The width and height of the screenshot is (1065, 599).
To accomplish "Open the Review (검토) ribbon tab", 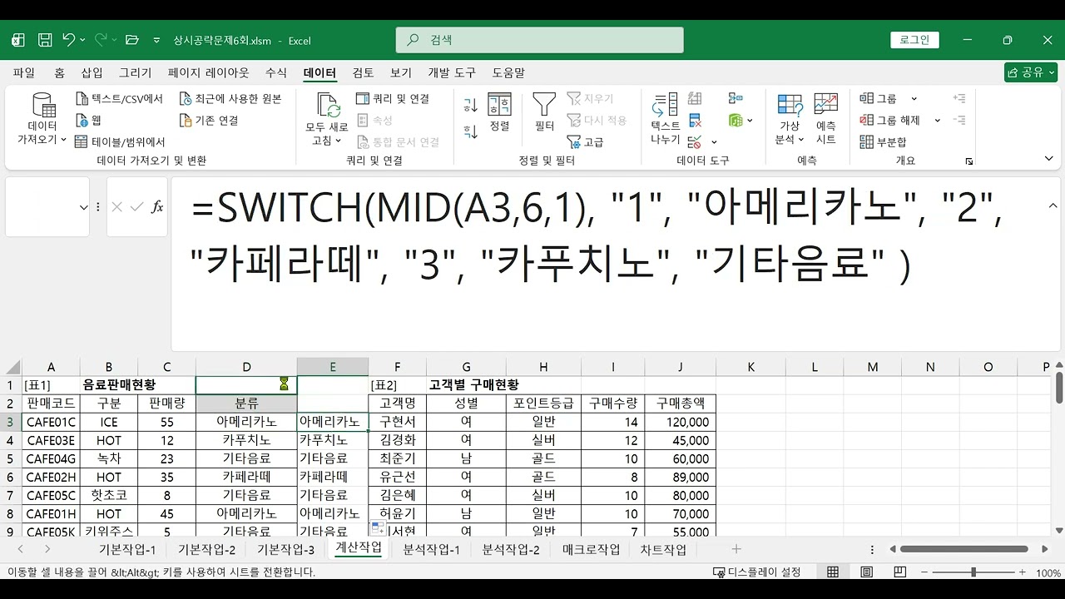I will [364, 73].
